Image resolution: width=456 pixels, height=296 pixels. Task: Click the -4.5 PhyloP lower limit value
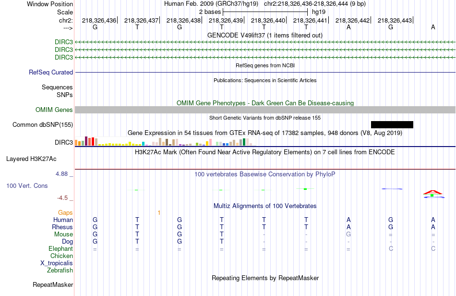coord(62,198)
